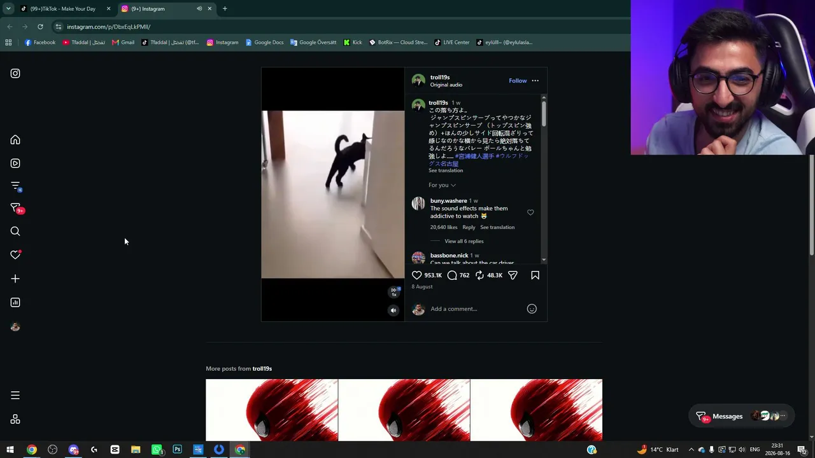Open the middle thumbnail under More posts
The height and width of the screenshot is (458, 815).
click(404, 410)
